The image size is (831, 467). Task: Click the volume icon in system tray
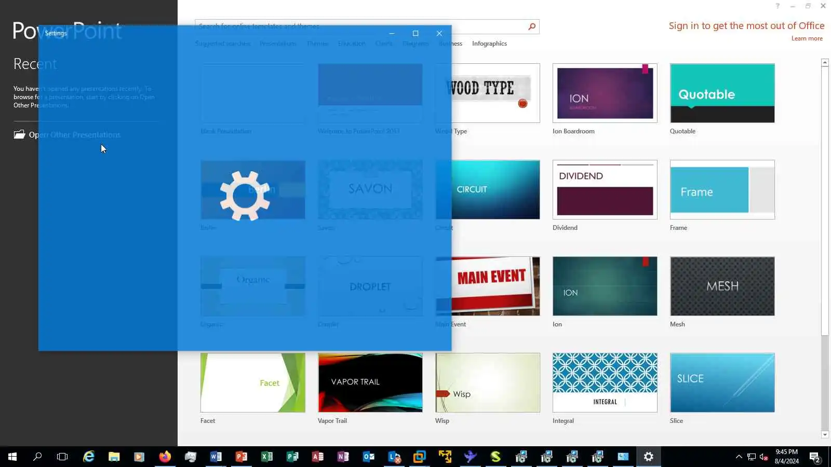pyautogui.click(x=764, y=457)
